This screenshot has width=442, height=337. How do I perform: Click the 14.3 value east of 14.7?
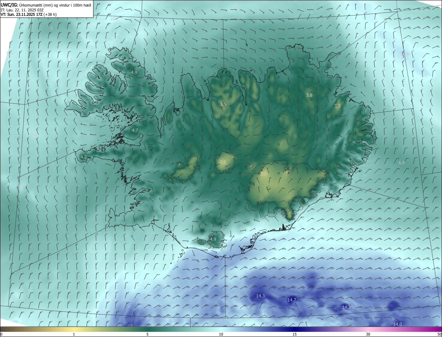(x=346, y=307)
